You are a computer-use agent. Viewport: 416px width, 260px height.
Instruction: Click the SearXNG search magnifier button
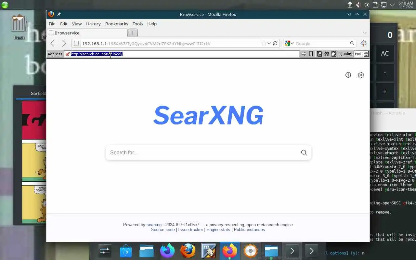tap(304, 152)
